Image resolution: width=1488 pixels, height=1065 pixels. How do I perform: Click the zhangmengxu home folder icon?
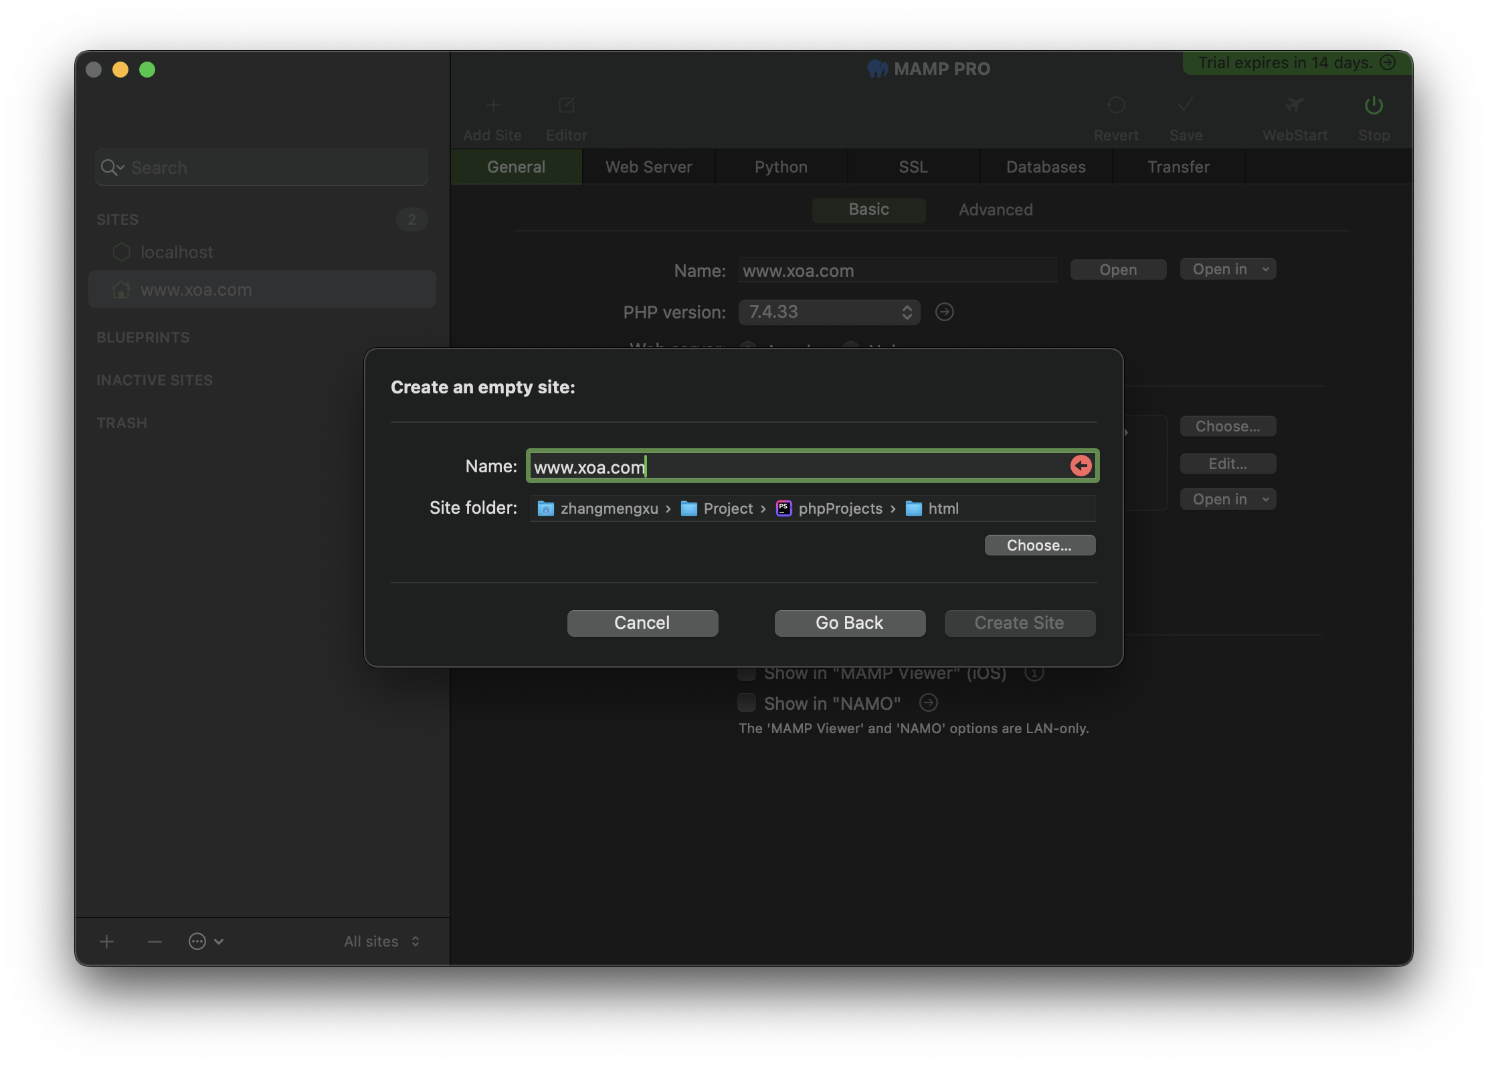pos(546,508)
